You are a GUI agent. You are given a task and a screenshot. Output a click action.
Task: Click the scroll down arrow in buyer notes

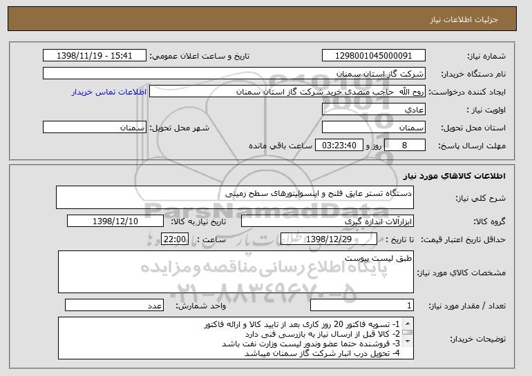408,342
